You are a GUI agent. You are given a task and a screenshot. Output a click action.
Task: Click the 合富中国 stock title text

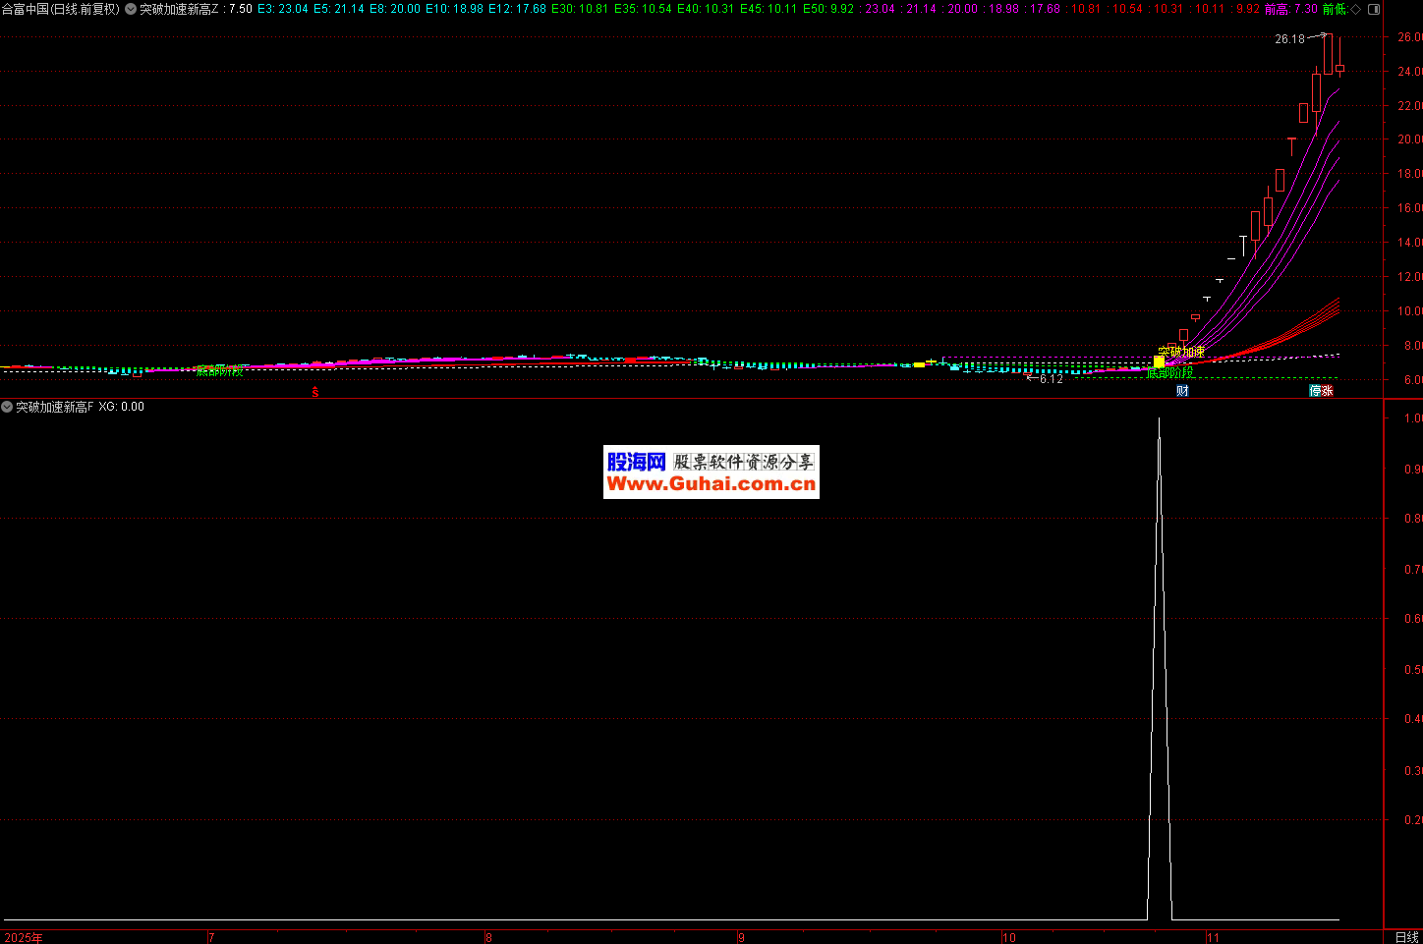(26, 9)
